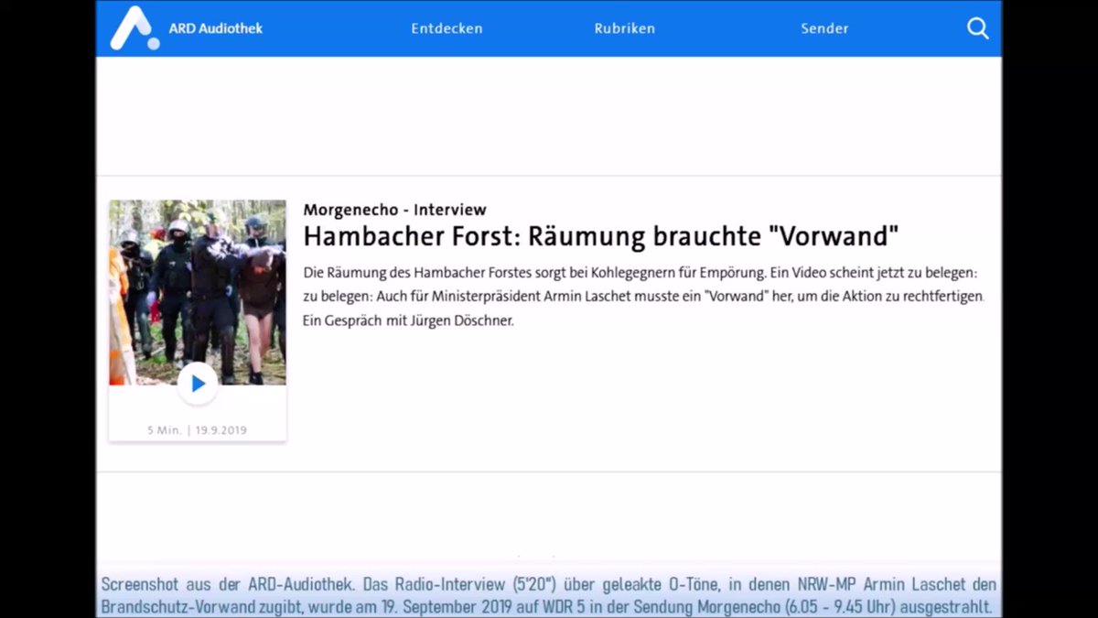Click the description paragraph about Räumung des Hambacher Forstes
Screen dimensions: 1098x618
pyautogui.click(x=643, y=298)
